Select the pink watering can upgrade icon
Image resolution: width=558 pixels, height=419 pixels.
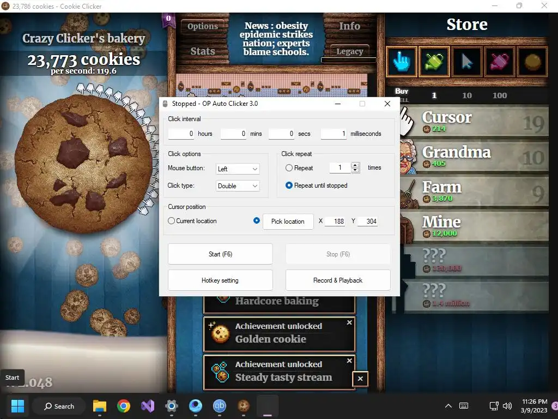pyautogui.click(x=499, y=61)
